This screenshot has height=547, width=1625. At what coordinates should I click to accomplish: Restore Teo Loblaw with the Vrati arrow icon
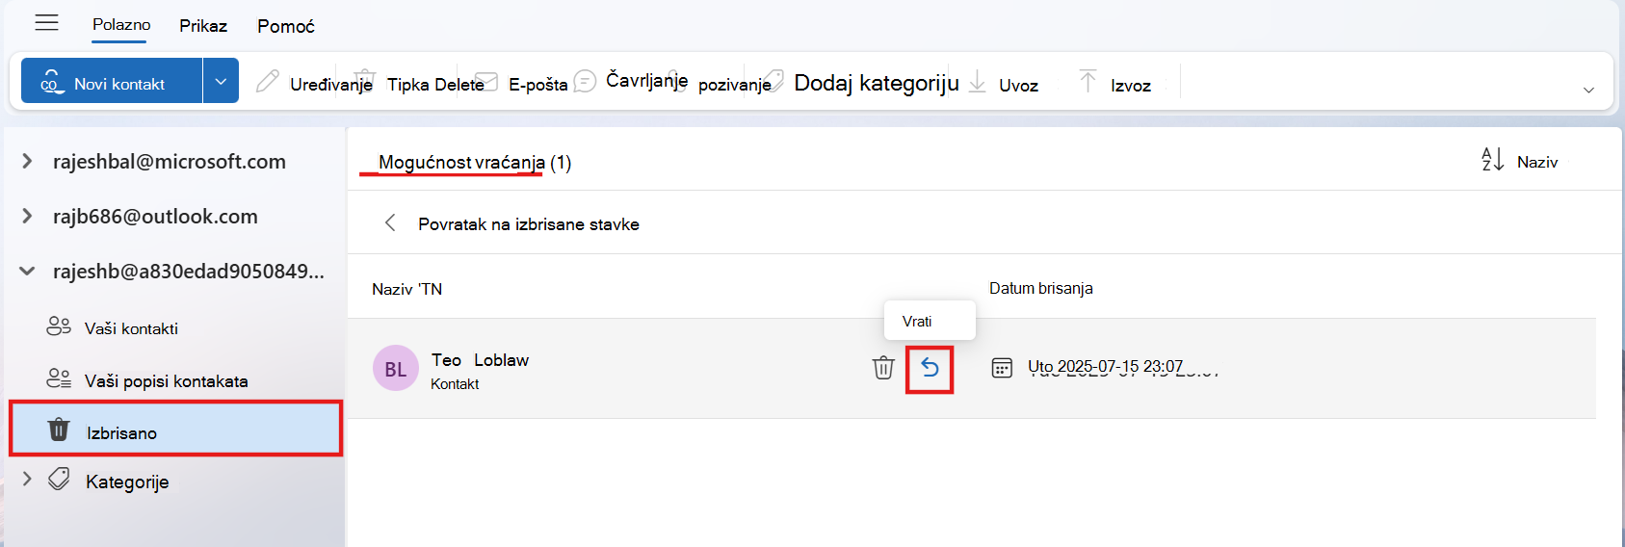coord(930,368)
